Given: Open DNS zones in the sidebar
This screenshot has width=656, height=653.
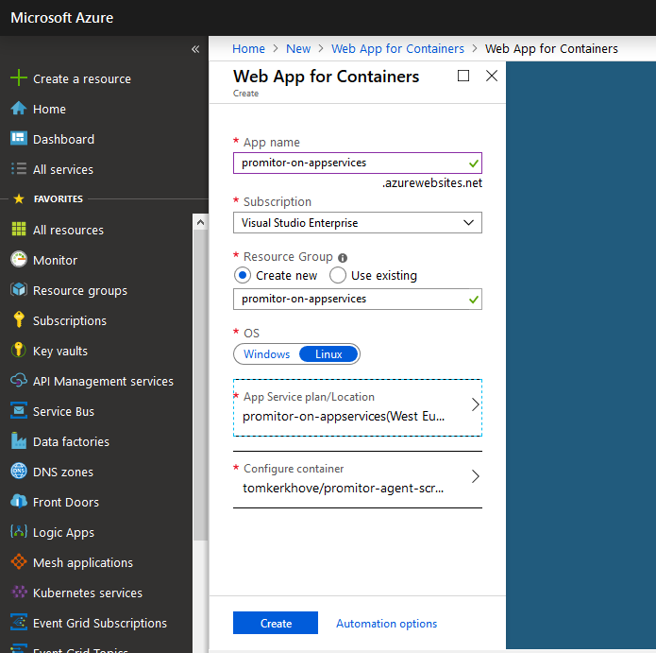Looking at the screenshot, I should pyautogui.click(x=63, y=473).
